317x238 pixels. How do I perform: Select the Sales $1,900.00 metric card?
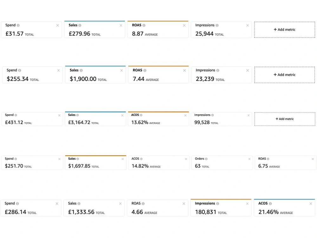coord(95,75)
